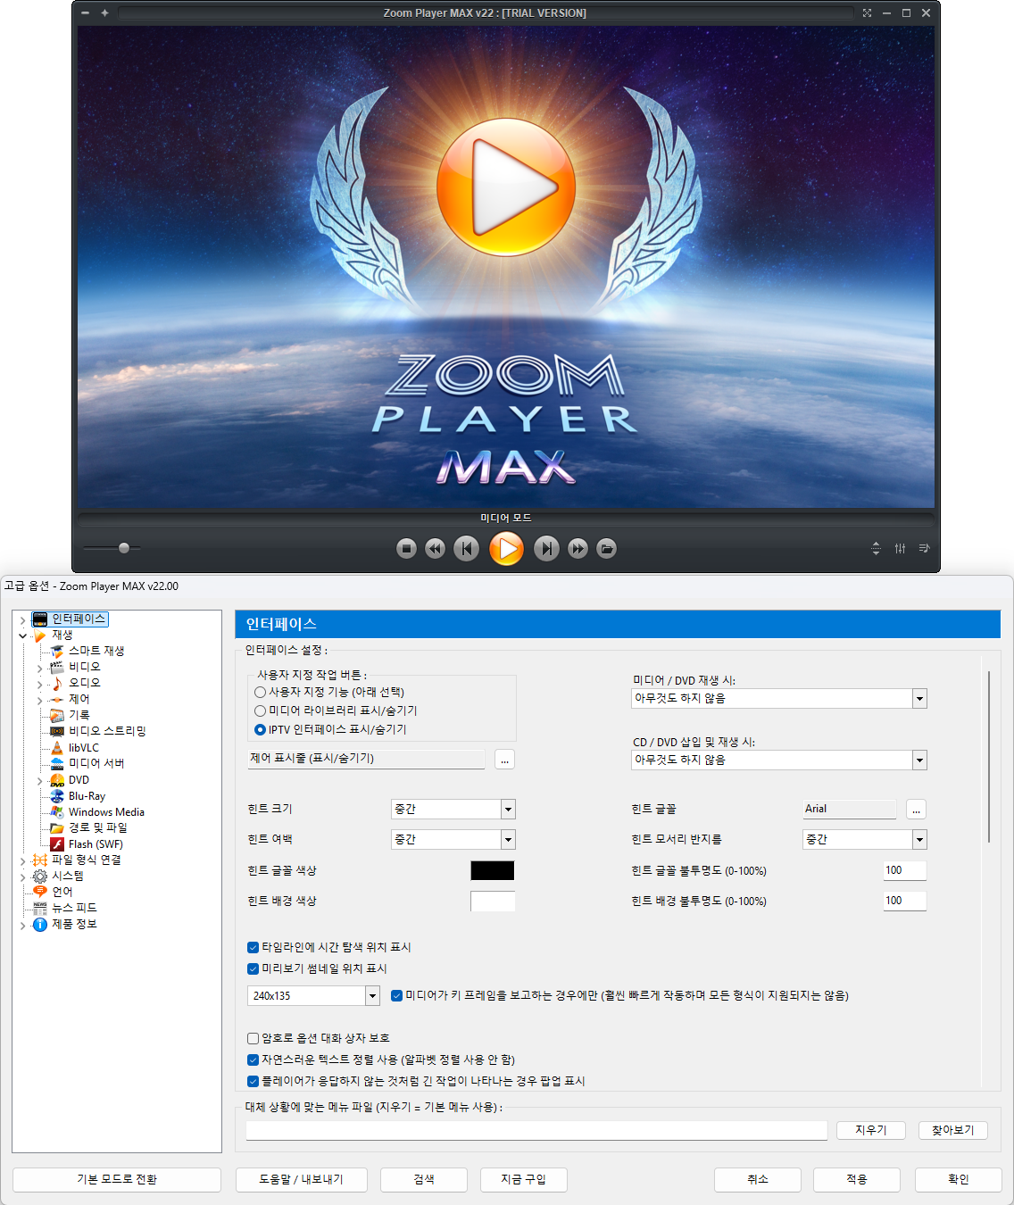The width and height of the screenshot is (1014, 1205).
Task: Click the volume slider knob in player
Action: pyautogui.click(x=124, y=548)
